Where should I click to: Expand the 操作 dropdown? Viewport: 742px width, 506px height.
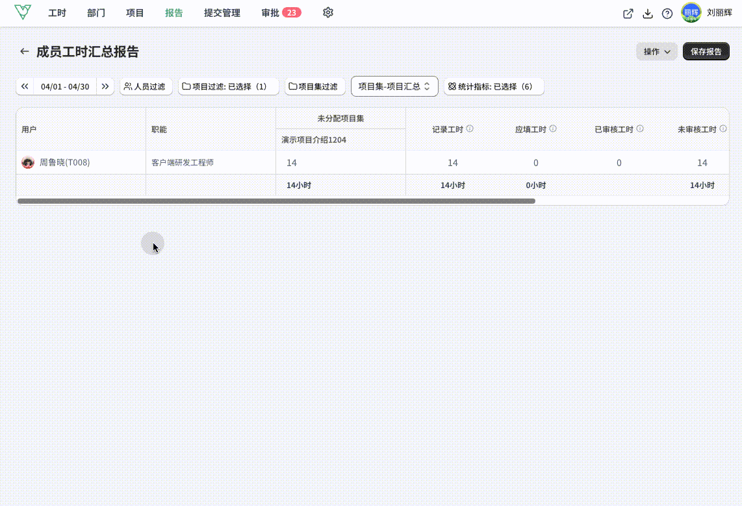pyautogui.click(x=657, y=51)
